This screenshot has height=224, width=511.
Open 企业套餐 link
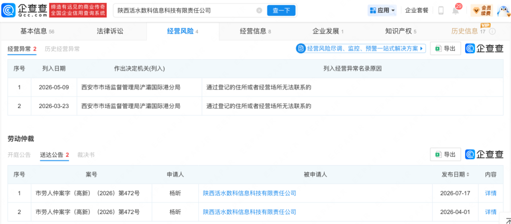point(416,10)
